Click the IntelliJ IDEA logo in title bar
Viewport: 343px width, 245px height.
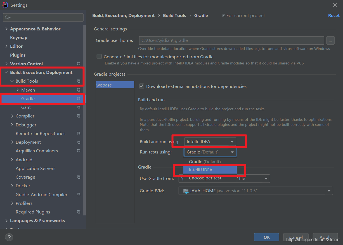[5, 5]
